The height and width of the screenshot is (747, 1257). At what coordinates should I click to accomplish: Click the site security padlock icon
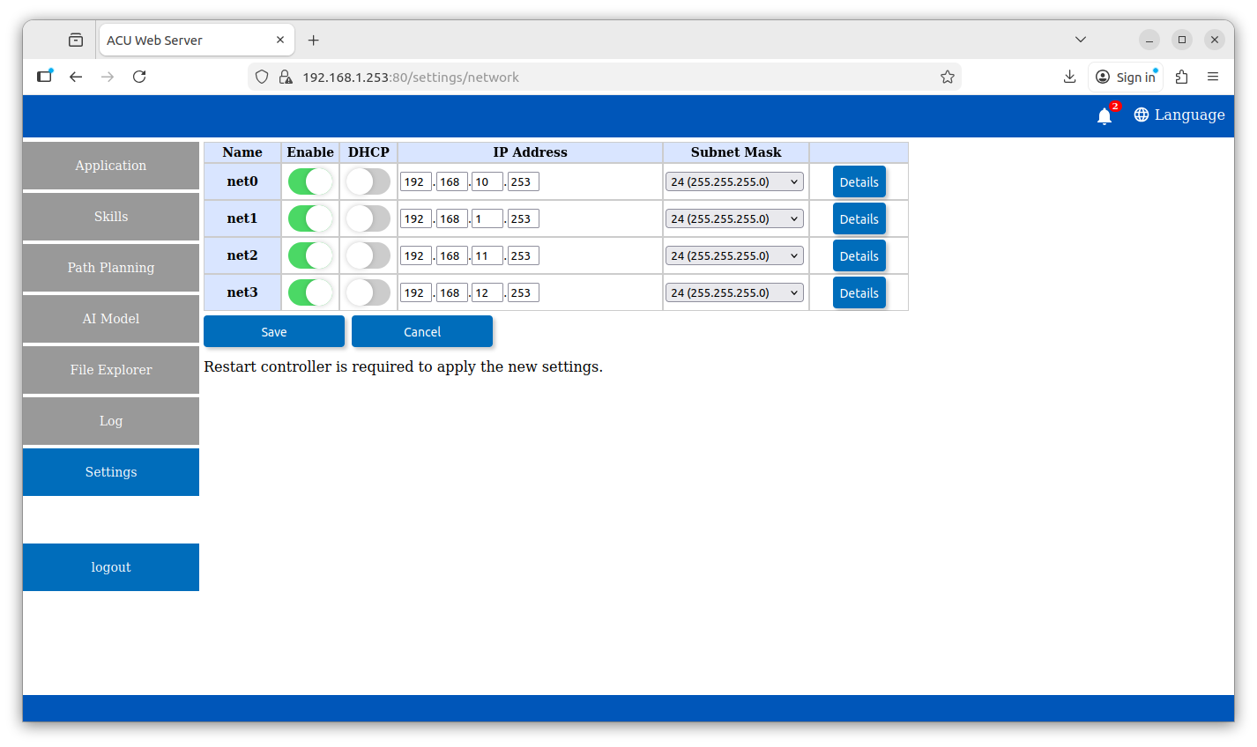tap(286, 77)
